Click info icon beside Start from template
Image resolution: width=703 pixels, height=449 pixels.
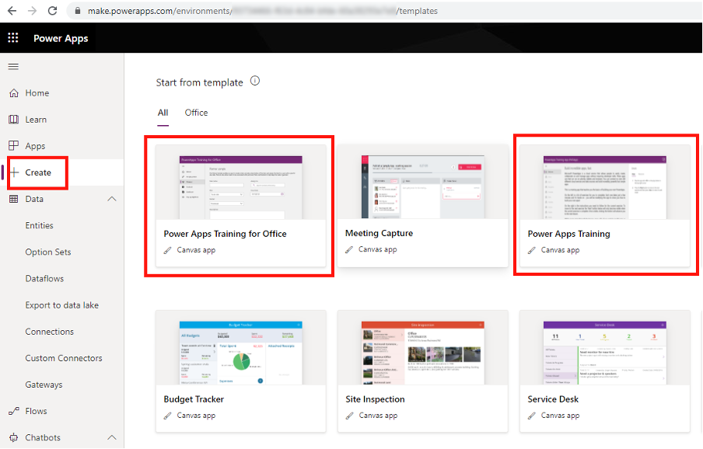click(255, 82)
